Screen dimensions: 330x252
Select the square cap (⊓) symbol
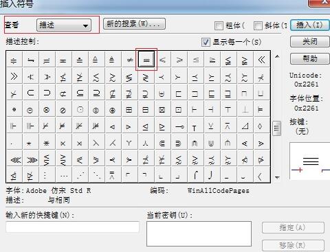[x=245, y=93]
